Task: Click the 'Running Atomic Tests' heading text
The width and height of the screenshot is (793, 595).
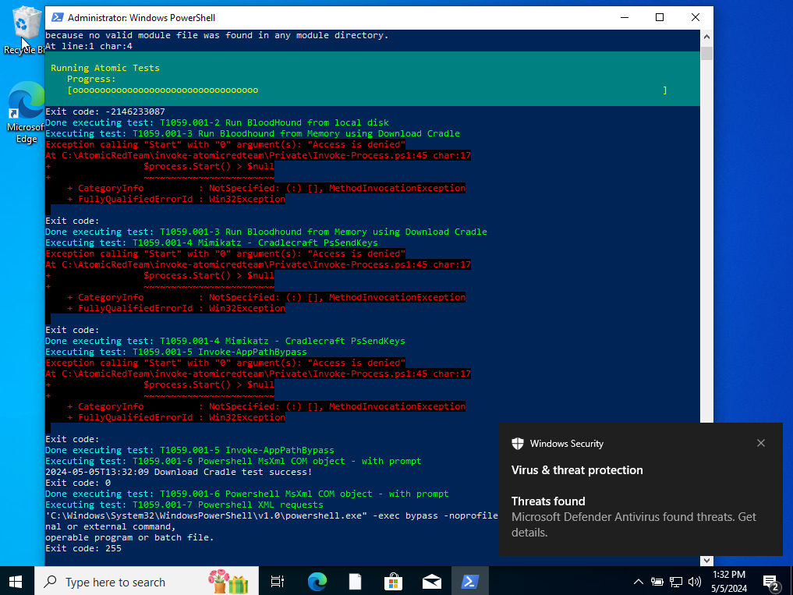Action: 105,68
